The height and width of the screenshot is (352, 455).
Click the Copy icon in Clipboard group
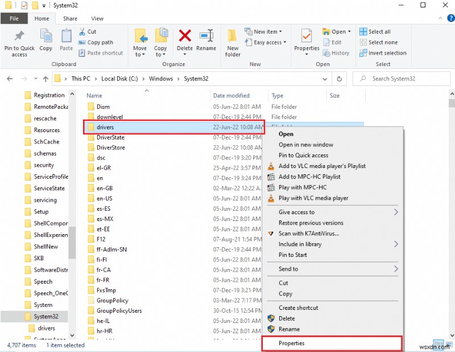pyautogui.click(x=46, y=36)
